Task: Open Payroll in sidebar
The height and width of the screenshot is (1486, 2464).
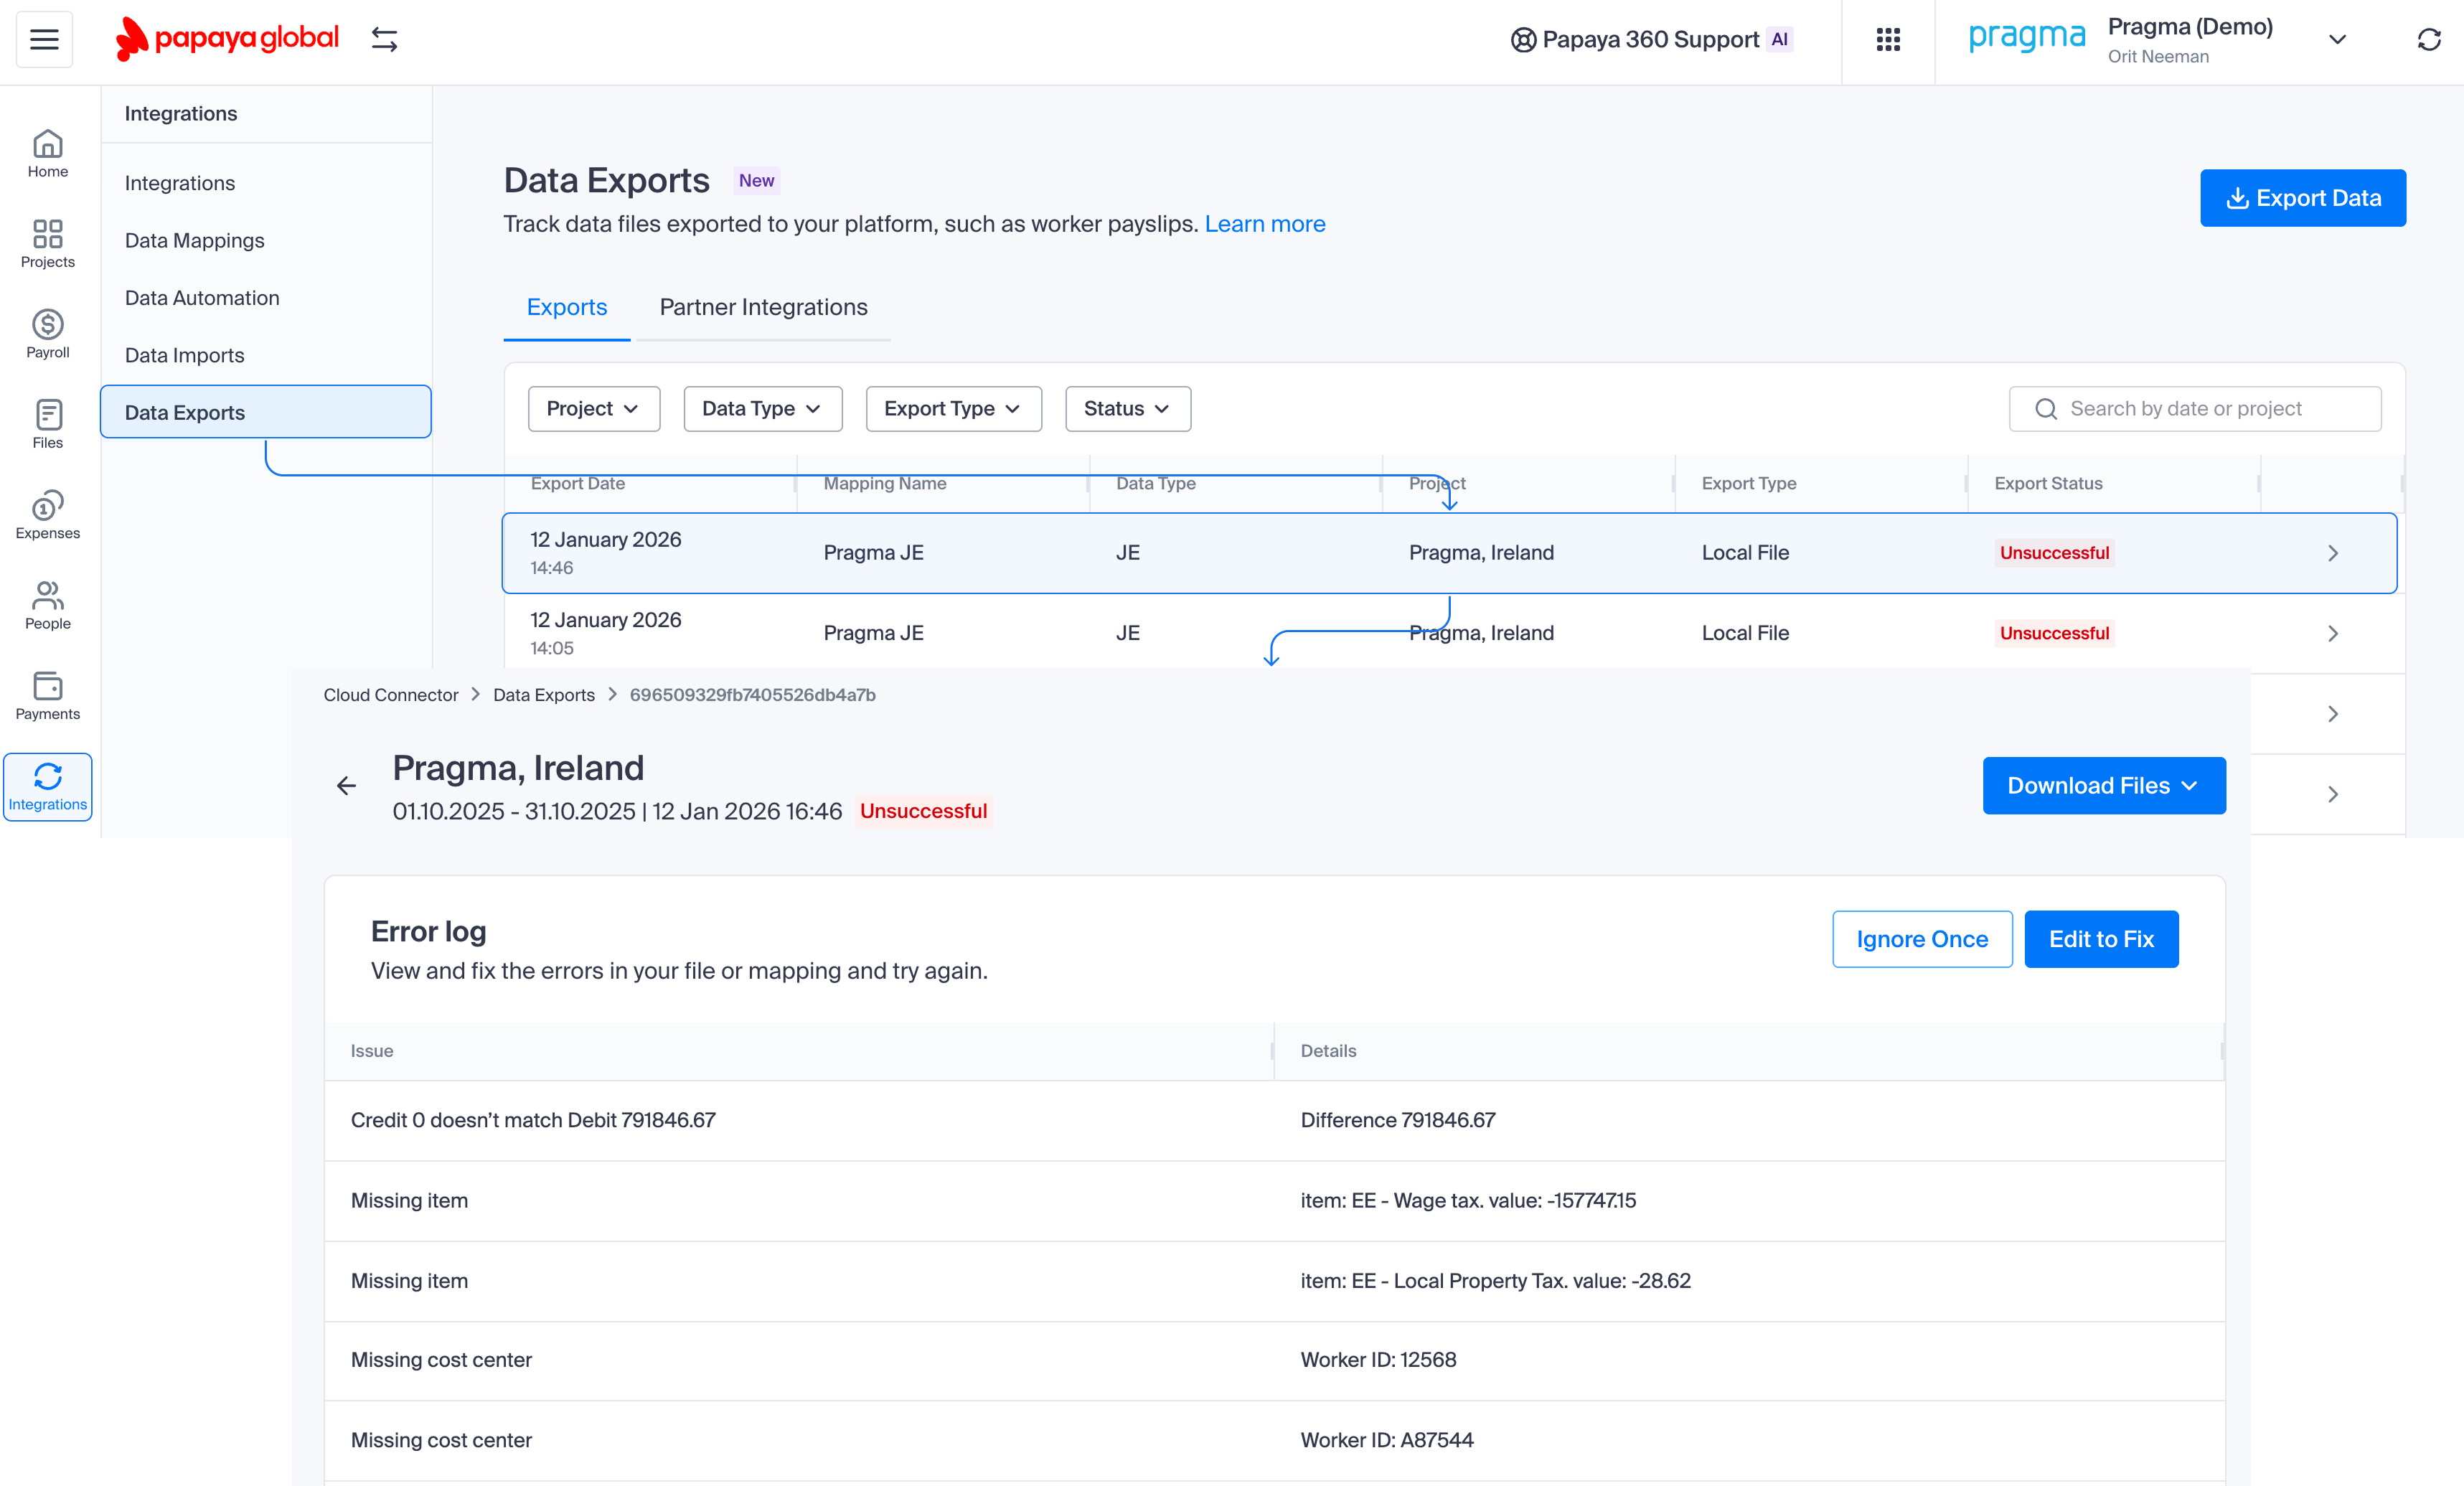Action: [x=47, y=334]
